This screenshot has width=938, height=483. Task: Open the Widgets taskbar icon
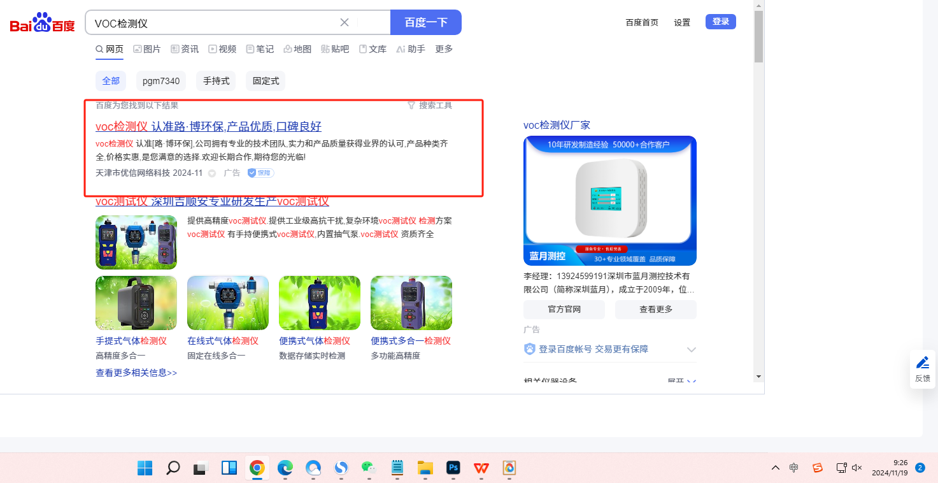pos(229,468)
